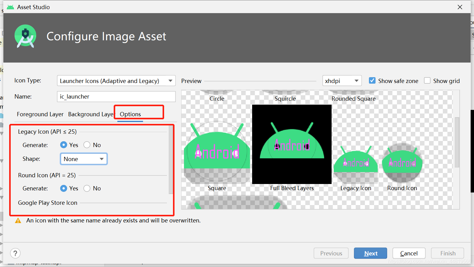Image resolution: width=474 pixels, height=267 pixels.
Task: Open the Icon Type dropdown
Action: pos(116,81)
